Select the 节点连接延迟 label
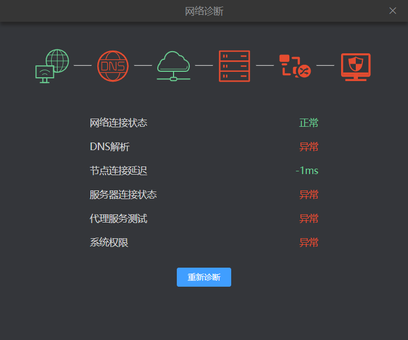Screen dimensions: 408x340 point(119,171)
